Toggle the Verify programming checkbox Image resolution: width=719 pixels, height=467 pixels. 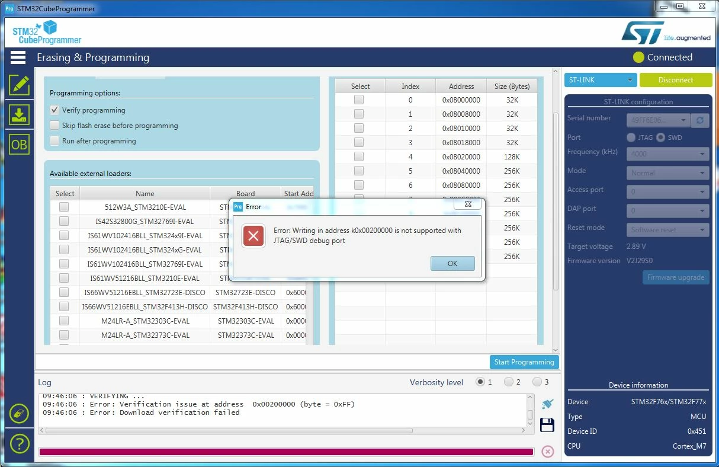pyautogui.click(x=54, y=110)
